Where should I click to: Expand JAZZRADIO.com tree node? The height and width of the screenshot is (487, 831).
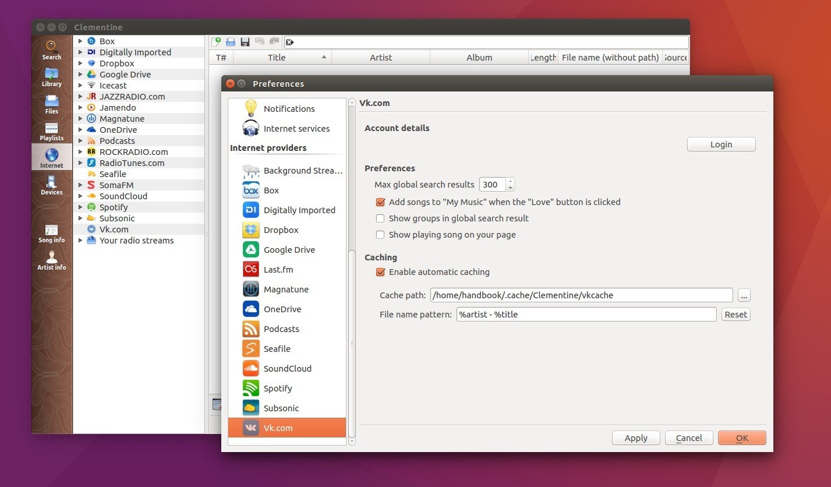point(81,97)
